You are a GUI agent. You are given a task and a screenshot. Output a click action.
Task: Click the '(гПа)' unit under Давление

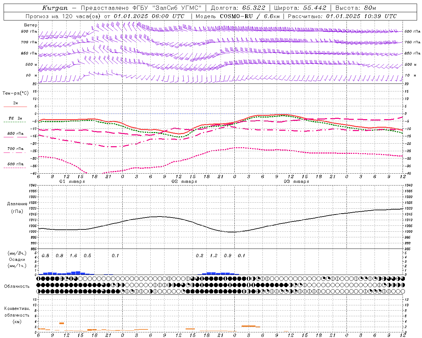point(17,211)
